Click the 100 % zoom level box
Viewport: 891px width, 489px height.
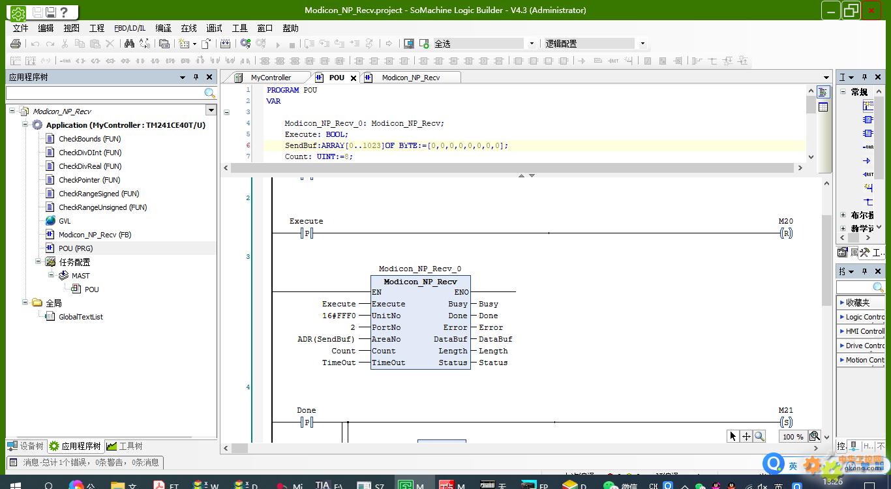tap(793, 437)
